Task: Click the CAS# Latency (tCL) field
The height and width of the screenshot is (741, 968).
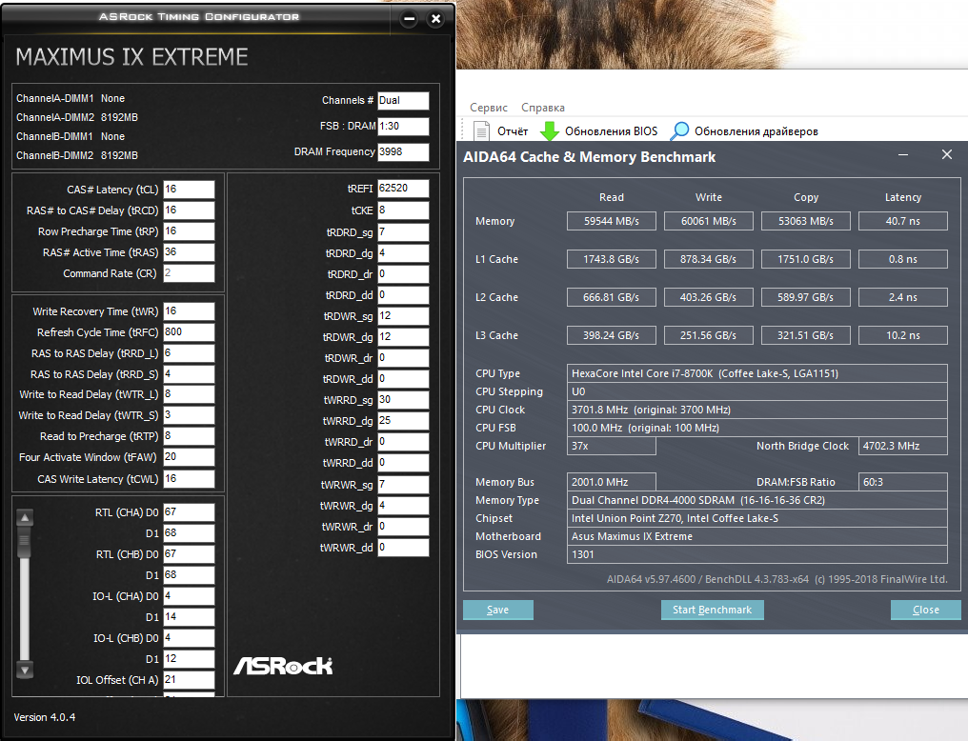Action: click(189, 190)
